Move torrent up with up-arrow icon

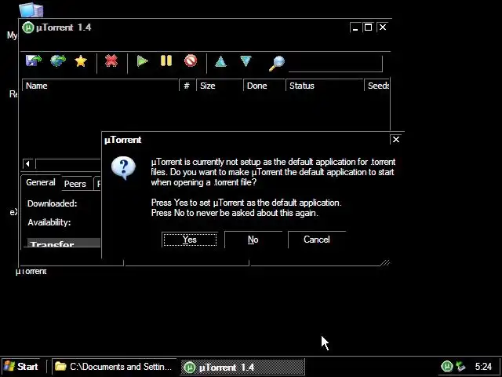[x=220, y=61]
